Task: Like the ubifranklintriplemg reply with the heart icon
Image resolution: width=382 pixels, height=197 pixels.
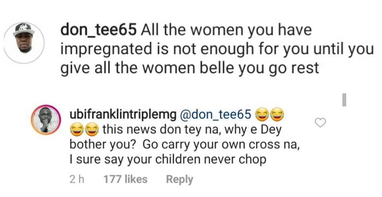Action: (x=320, y=123)
